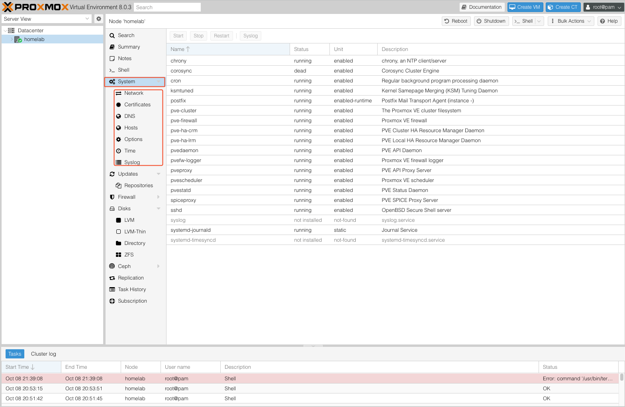Expand the Firewall submenu arrow
Viewport: 625px width, 407px height.
point(159,197)
